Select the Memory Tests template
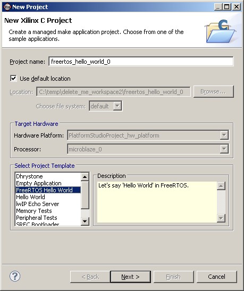The height and width of the screenshot is (291, 244). (48, 211)
